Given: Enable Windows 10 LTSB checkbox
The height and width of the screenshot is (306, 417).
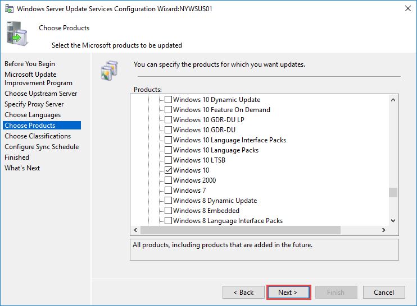Looking at the screenshot, I should (x=168, y=160).
